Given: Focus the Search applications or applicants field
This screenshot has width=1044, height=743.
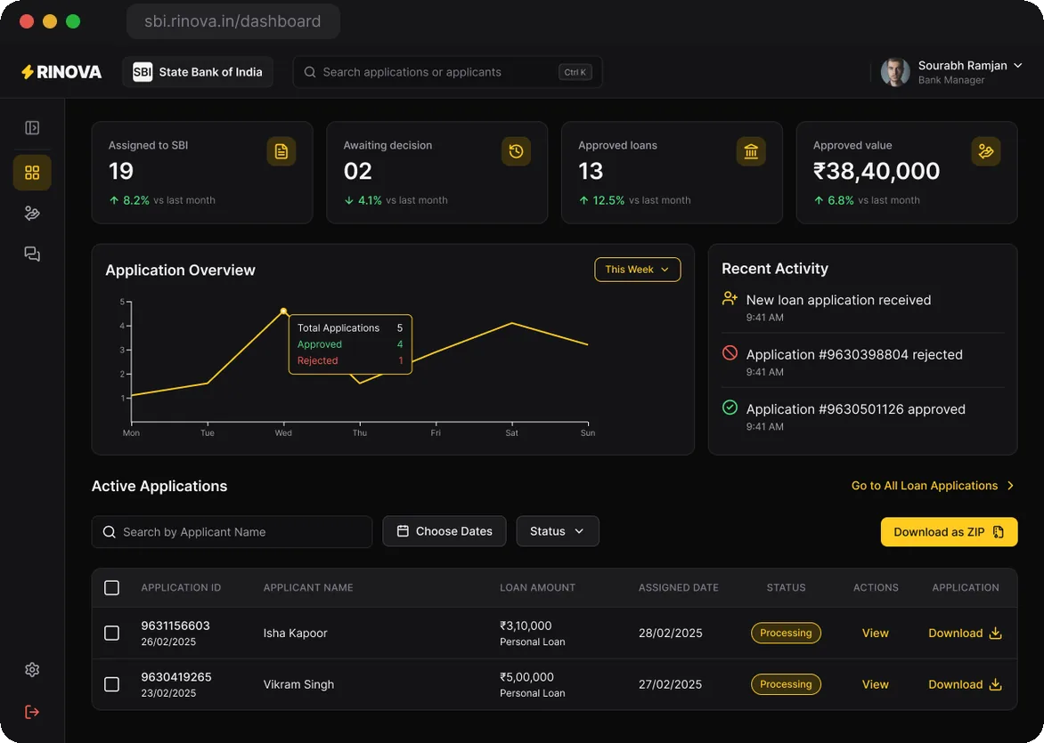Looking at the screenshot, I should 447,72.
